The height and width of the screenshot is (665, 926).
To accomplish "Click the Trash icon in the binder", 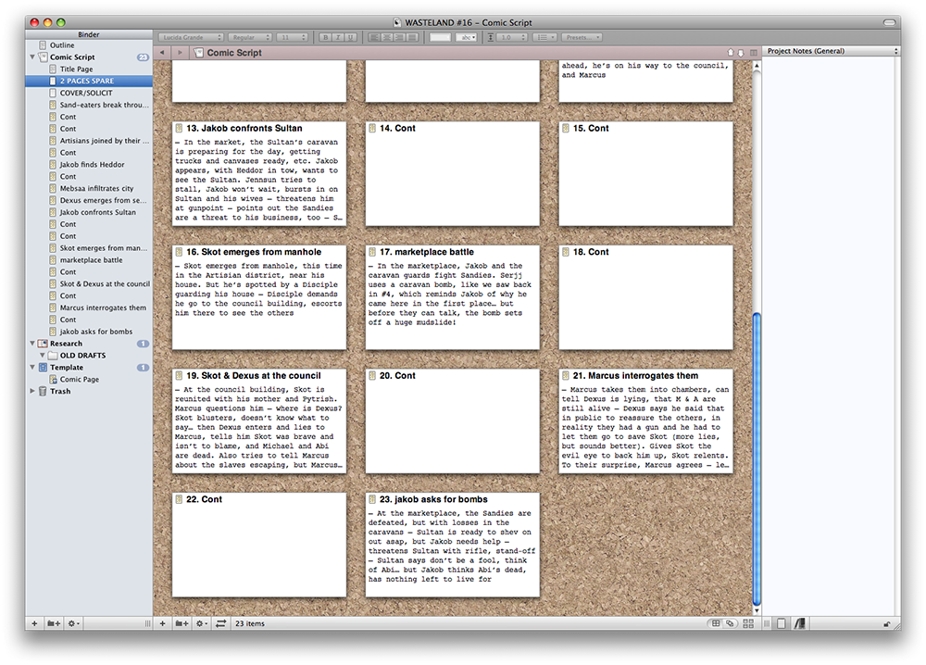I will click(43, 392).
